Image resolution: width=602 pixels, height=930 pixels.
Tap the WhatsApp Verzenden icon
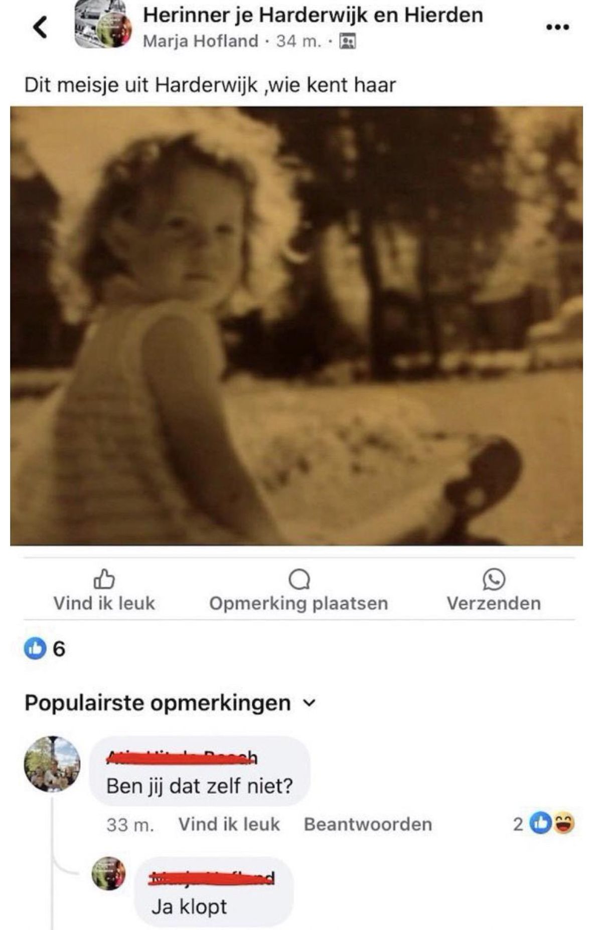[494, 580]
